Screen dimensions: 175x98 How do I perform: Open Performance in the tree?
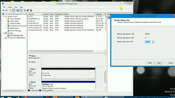click(14, 28)
